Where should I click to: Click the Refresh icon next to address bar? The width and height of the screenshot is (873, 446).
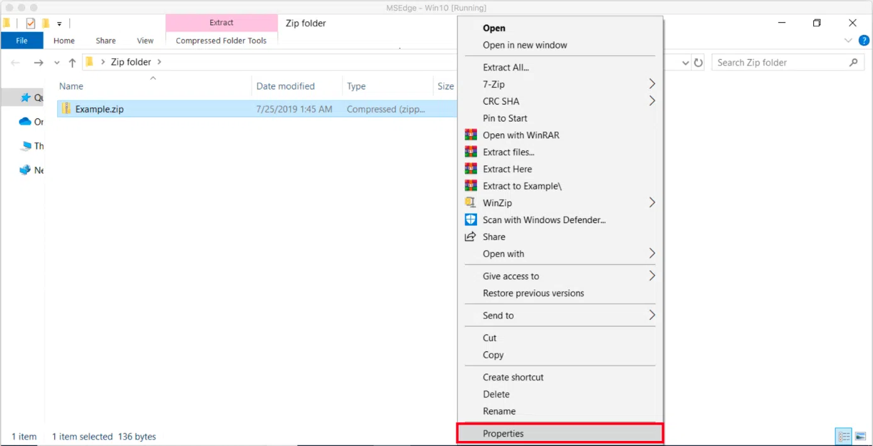tap(698, 62)
